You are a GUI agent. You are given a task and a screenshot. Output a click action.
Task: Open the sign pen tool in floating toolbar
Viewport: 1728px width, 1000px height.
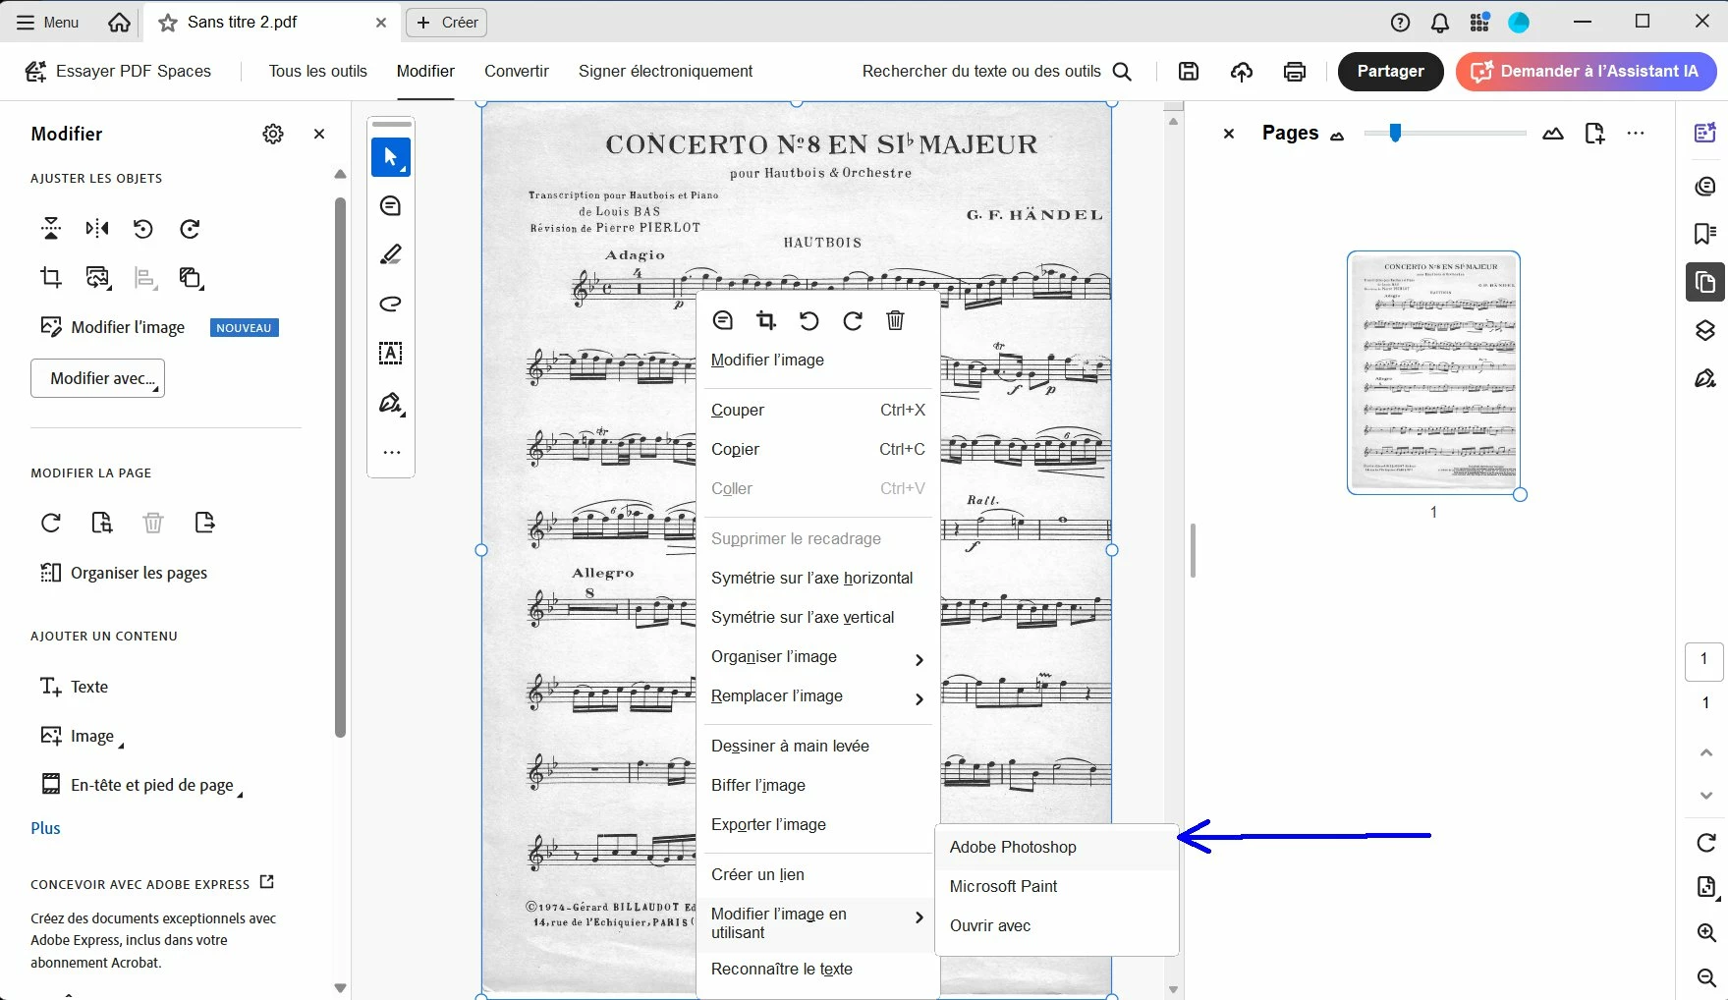coord(391,404)
